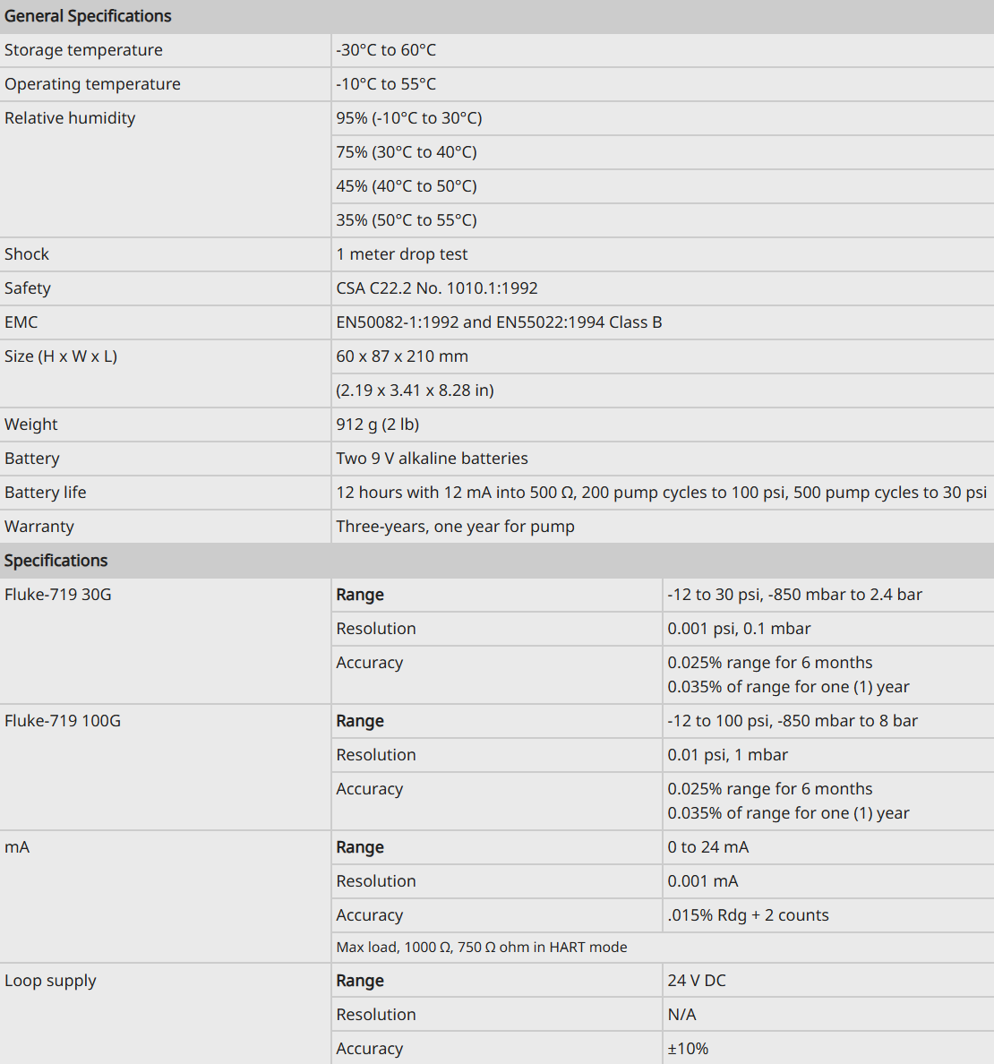Click the -10°C to 55°C operating temperature value
The image size is (994, 1064).
click(x=386, y=84)
